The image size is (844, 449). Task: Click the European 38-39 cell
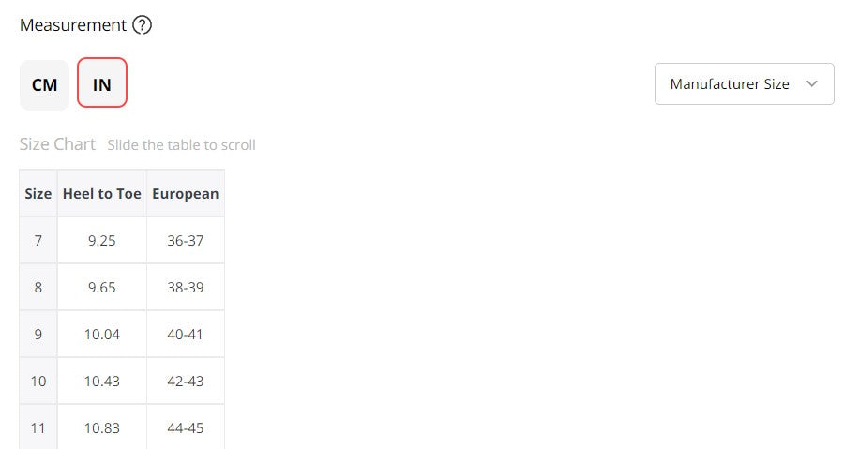click(x=186, y=288)
